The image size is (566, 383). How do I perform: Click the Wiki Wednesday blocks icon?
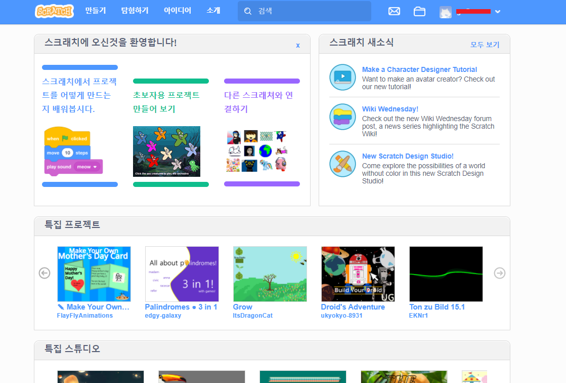click(342, 117)
